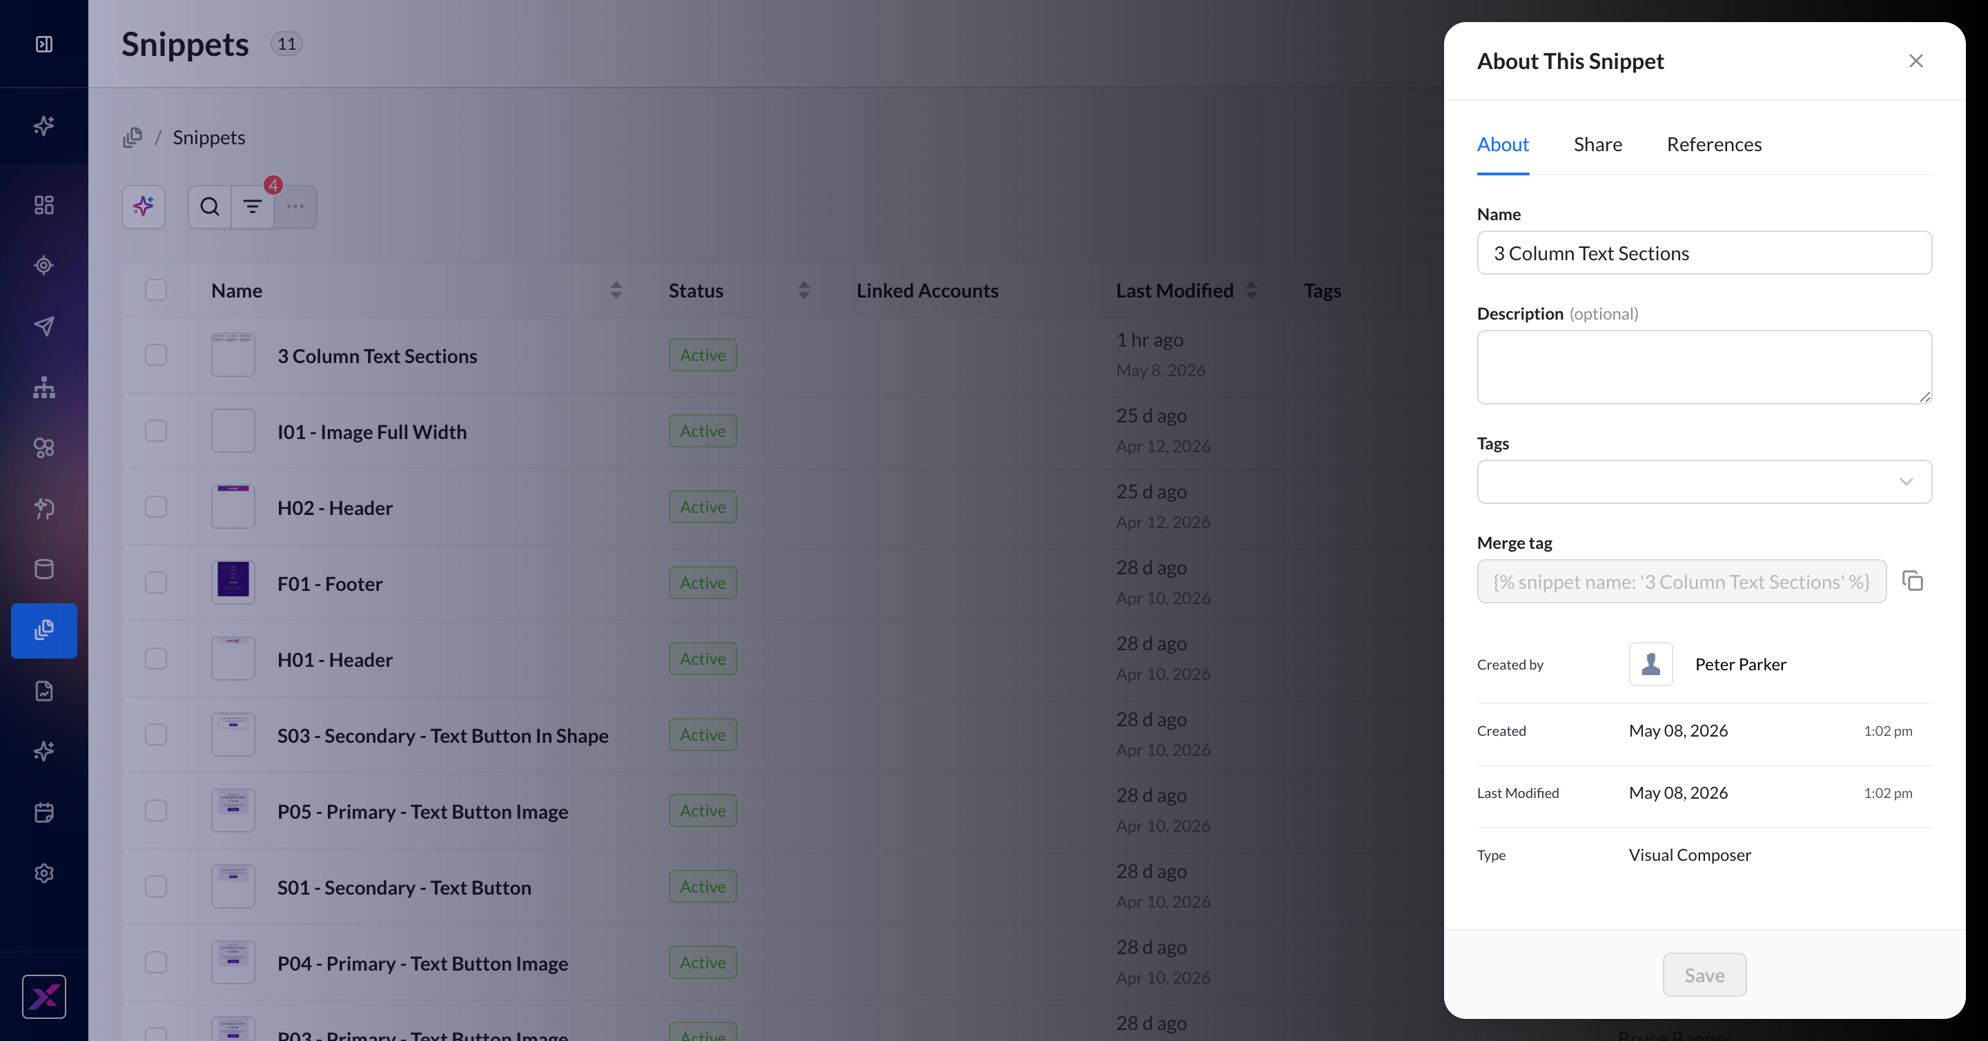The width and height of the screenshot is (1988, 1041).
Task: Check the H02 - Header row
Action: click(156, 507)
